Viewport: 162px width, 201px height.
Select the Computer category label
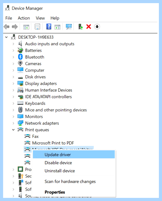(35, 70)
